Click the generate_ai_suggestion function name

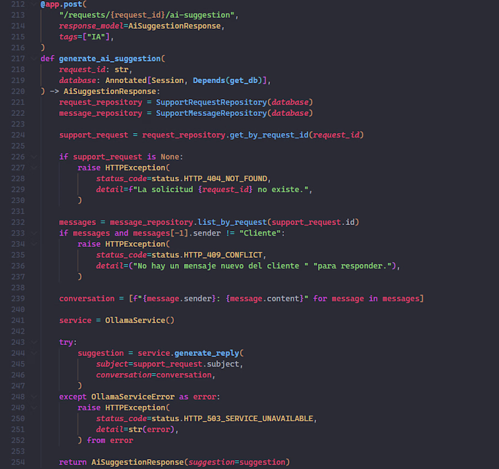pos(110,59)
